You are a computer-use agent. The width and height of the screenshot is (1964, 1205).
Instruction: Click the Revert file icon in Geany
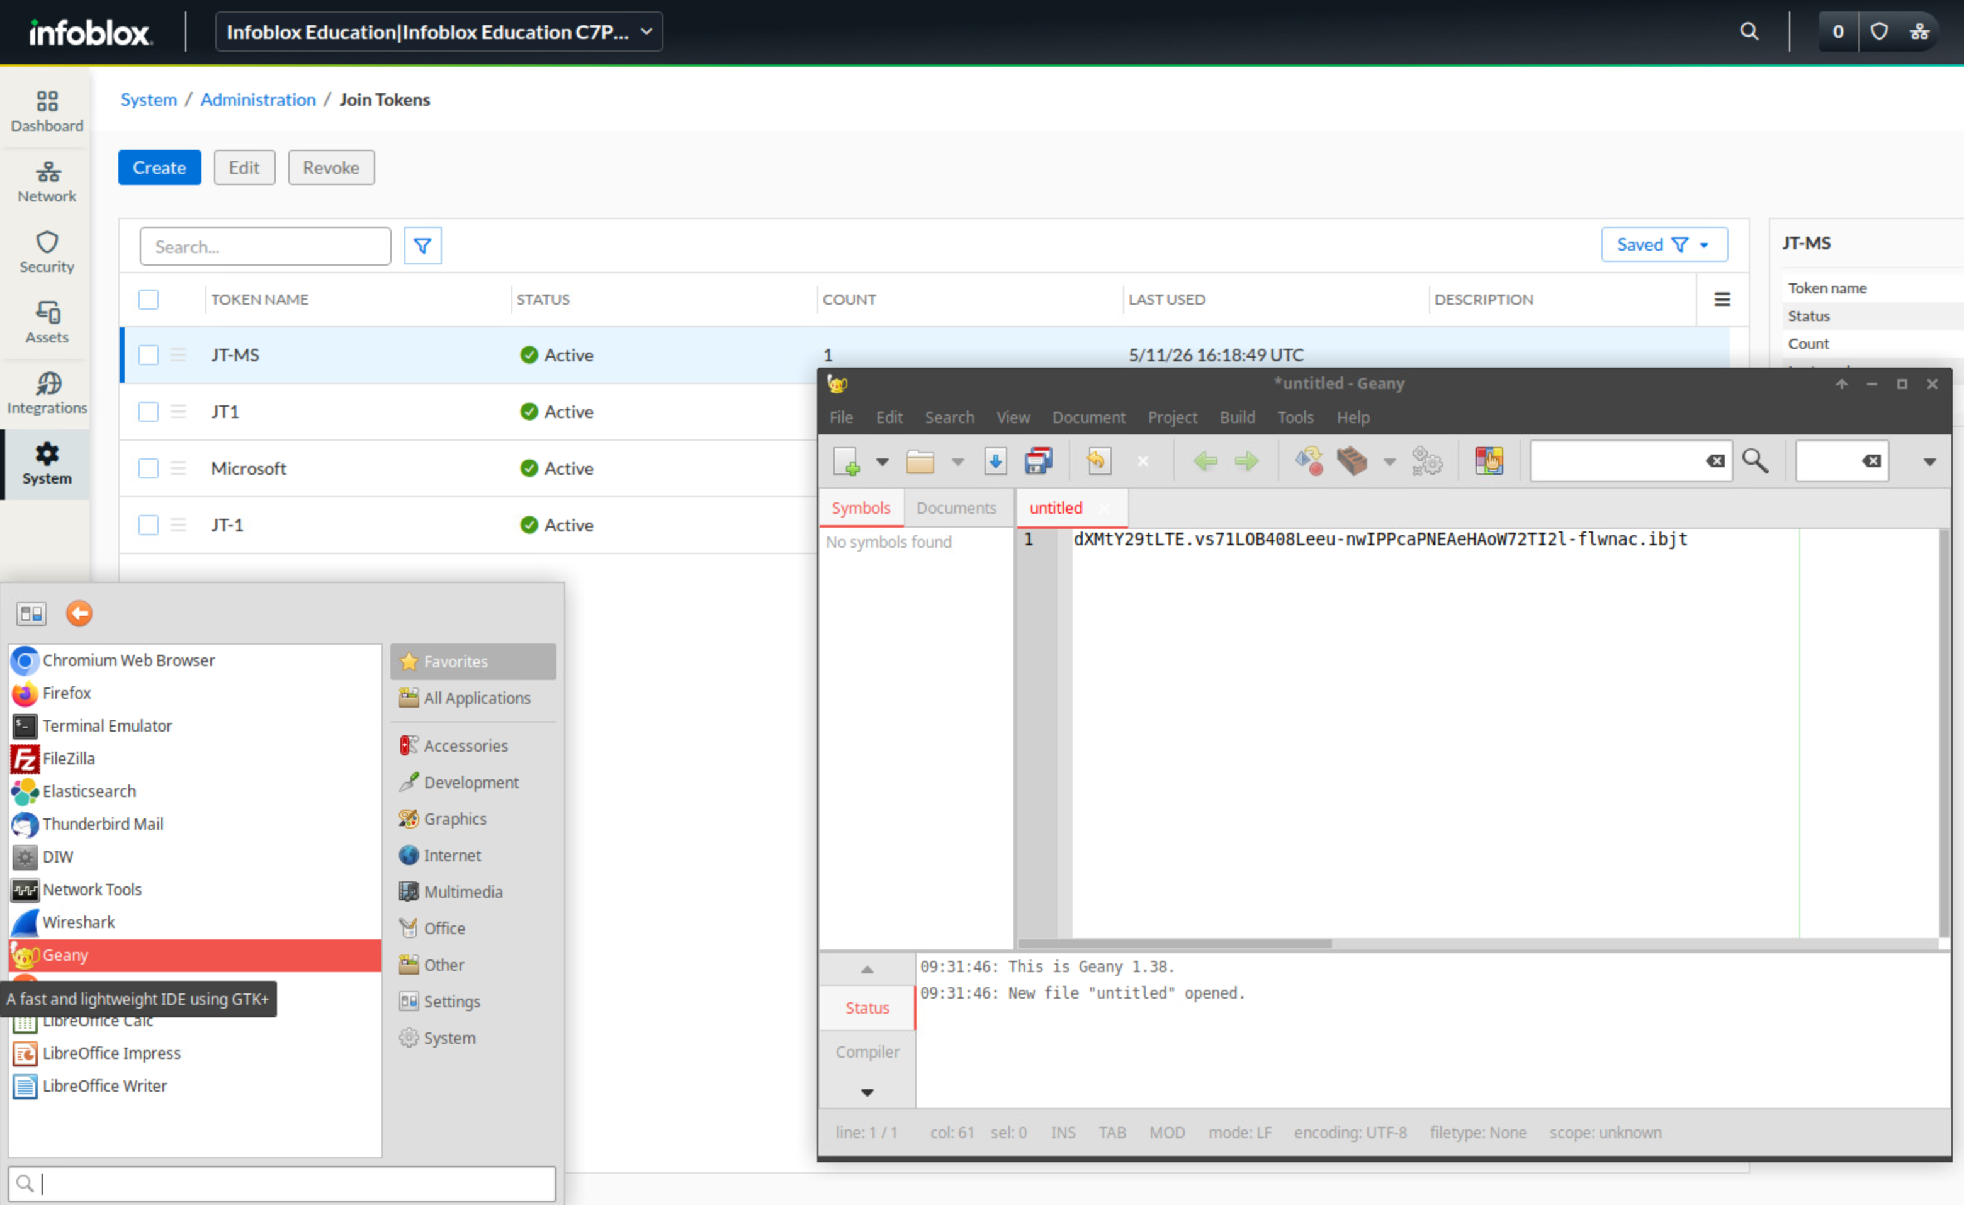(1098, 461)
